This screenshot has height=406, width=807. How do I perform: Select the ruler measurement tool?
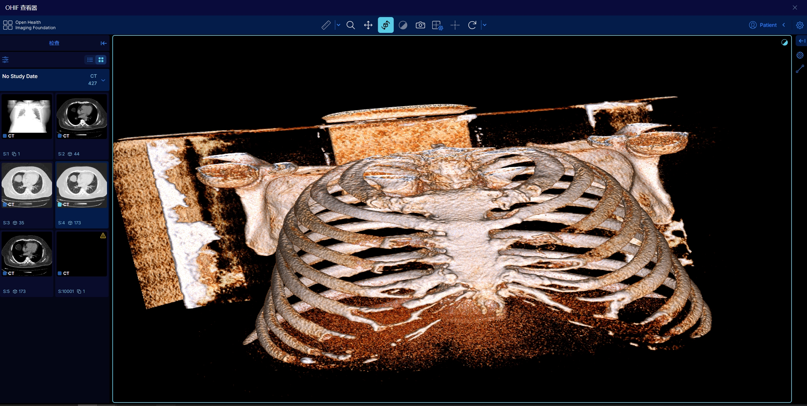(x=326, y=25)
